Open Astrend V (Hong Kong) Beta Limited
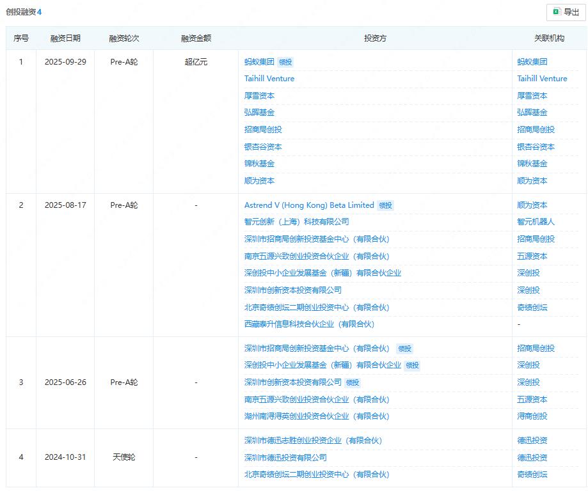 309,205
